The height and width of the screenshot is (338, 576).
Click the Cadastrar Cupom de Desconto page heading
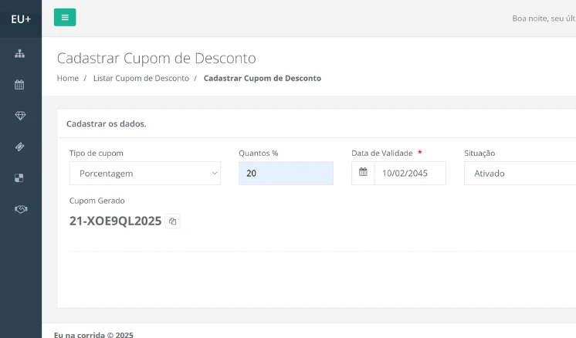156,58
